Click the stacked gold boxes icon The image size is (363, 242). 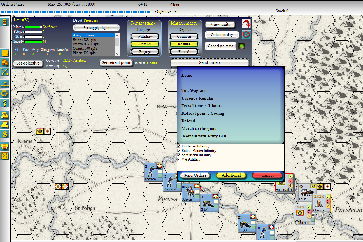5,62
